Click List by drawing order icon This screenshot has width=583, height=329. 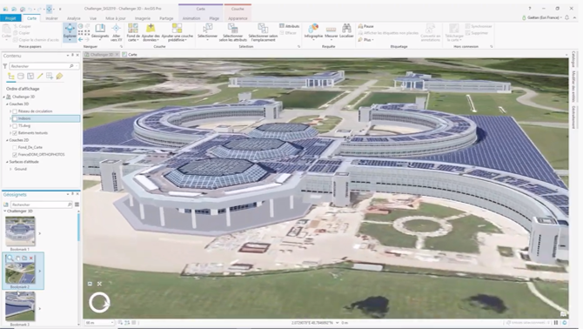point(11,77)
